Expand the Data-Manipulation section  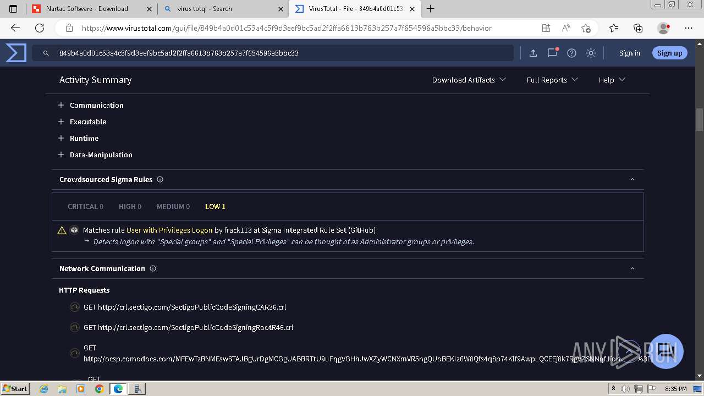[x=95, y=155]
